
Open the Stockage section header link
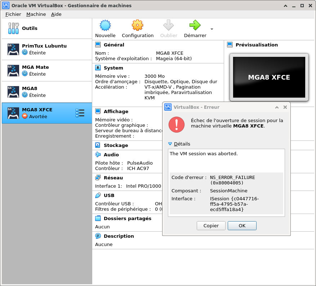tap(116, 145)
